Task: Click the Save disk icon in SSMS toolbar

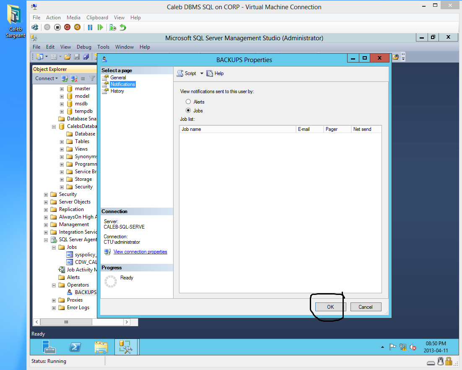Action: pos(77,57)
